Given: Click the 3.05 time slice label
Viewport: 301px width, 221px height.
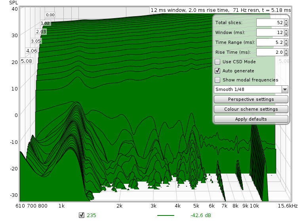Looking at the screenshot, I should click(x=36, y=41).
